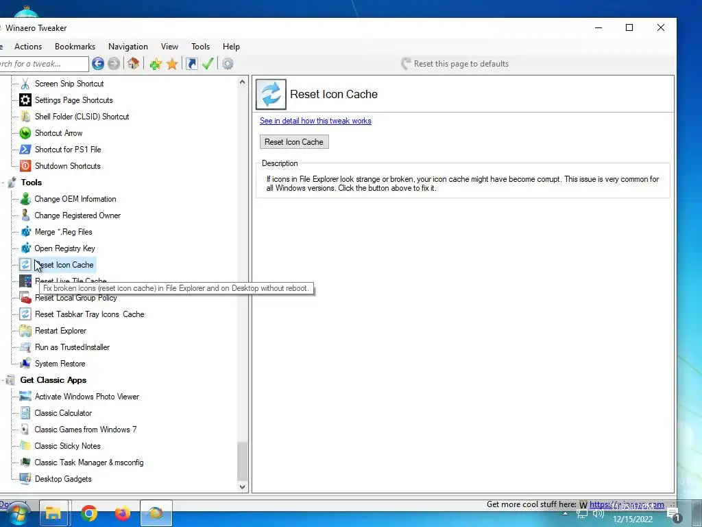This screenshot has width=702, height=527.
Task: Click the Run as TrustedInstaller icon
Action: coord(25,347)
